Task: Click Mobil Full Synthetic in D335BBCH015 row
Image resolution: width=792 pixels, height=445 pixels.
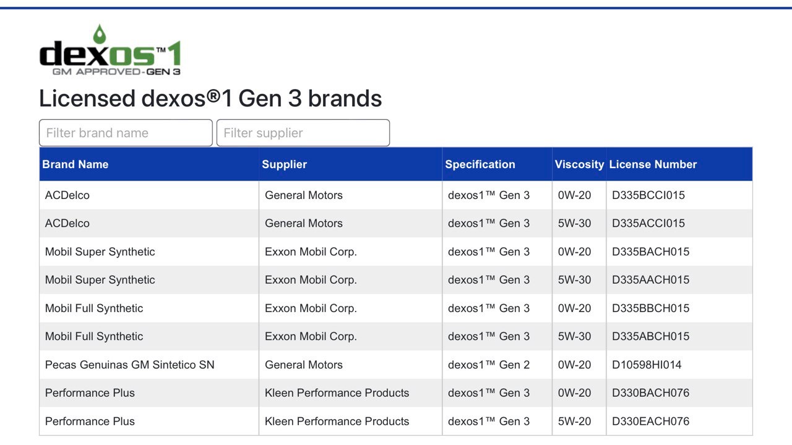Action: (x=94, y=308)
